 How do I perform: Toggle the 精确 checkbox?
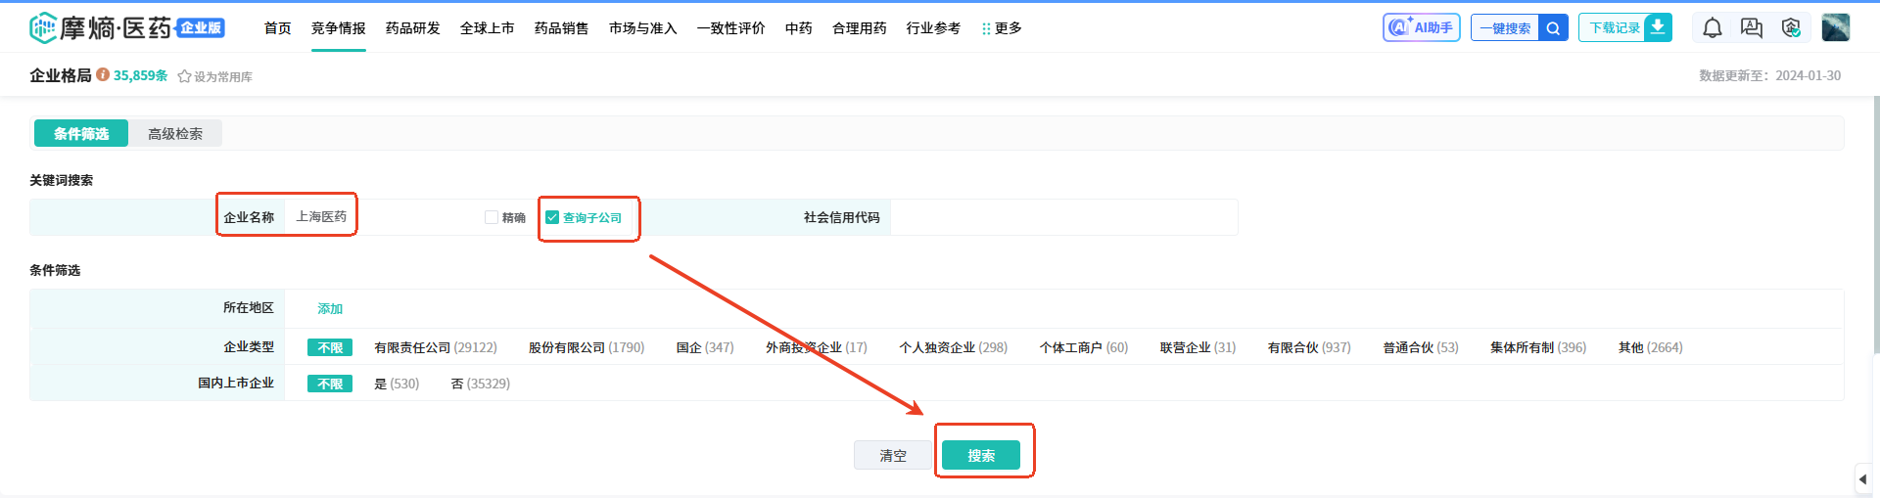pyautogui.click(x=492, y=217)
